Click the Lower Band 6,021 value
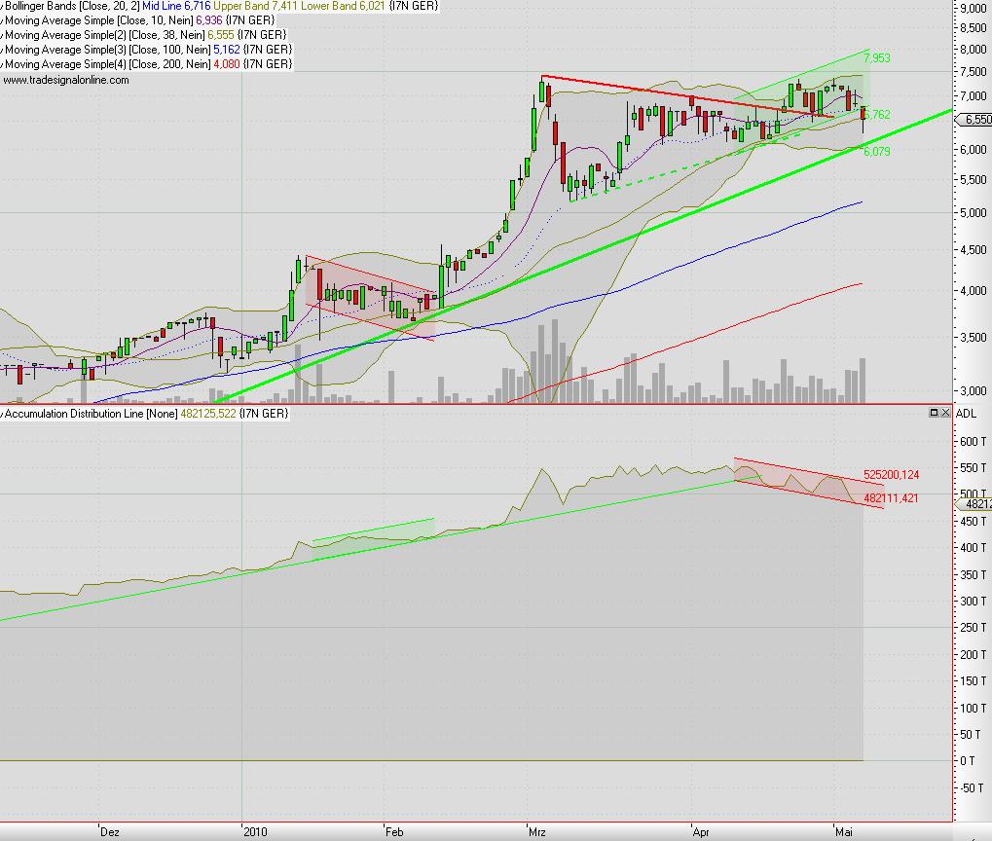Screen dimensions: 992x841 (x=341, y=6)
